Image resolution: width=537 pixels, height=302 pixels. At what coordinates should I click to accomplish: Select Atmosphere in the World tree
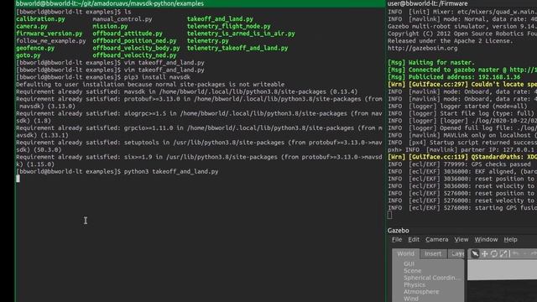pyautogui.click(x=421, y=292)
